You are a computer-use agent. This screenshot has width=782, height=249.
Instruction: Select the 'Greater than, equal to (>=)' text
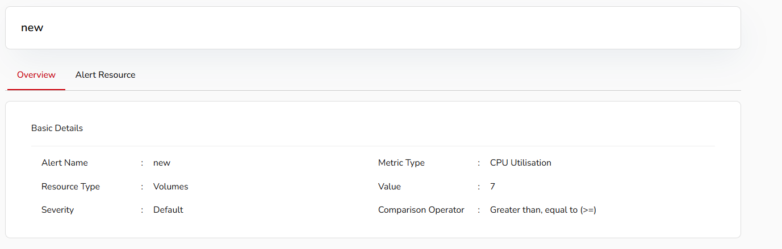coord(543,210)
